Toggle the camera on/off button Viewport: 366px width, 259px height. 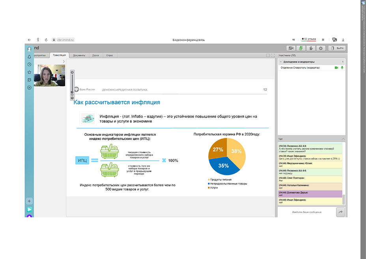[291, 48]
